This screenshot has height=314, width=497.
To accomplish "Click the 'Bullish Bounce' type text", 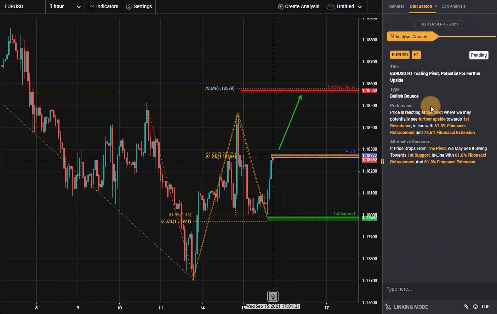I will (x=404, y=96).
